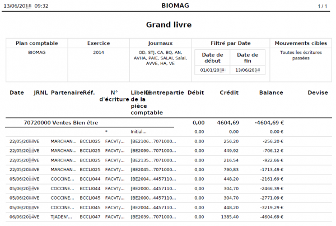Click the date starting '06/06/20' in last row
This screenshot has width=336, height=226.
click(21, 217)
